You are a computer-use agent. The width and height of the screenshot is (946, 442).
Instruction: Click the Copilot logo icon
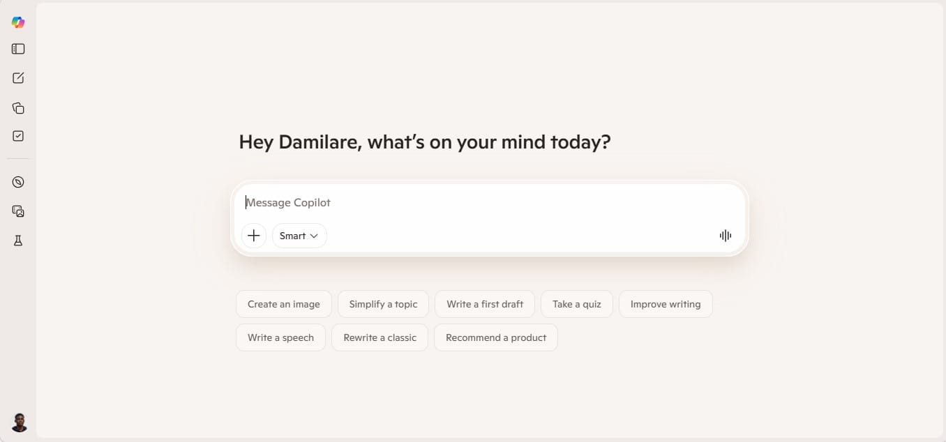click(18, 22)
